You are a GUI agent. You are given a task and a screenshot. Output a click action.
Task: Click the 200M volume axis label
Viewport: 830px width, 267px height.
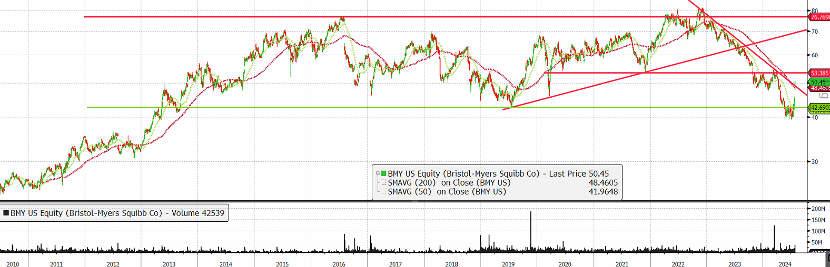click(x=818, y=209)
